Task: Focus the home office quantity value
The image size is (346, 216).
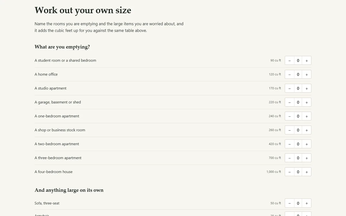Action: 298,74
